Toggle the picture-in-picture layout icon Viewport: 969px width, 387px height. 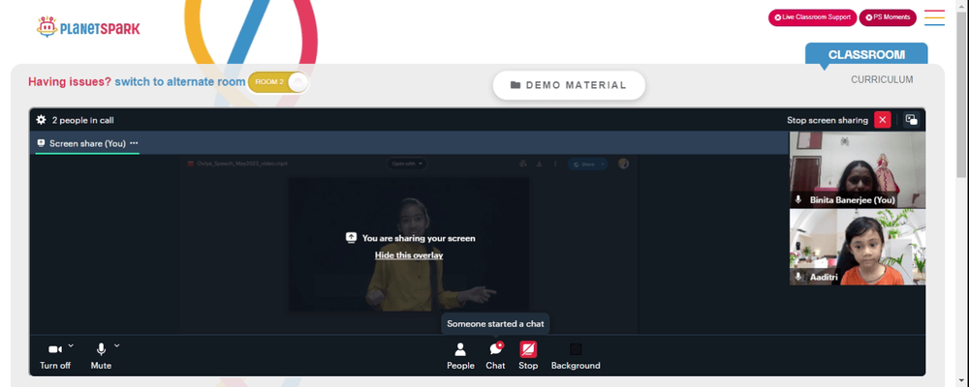click(911, 120)
